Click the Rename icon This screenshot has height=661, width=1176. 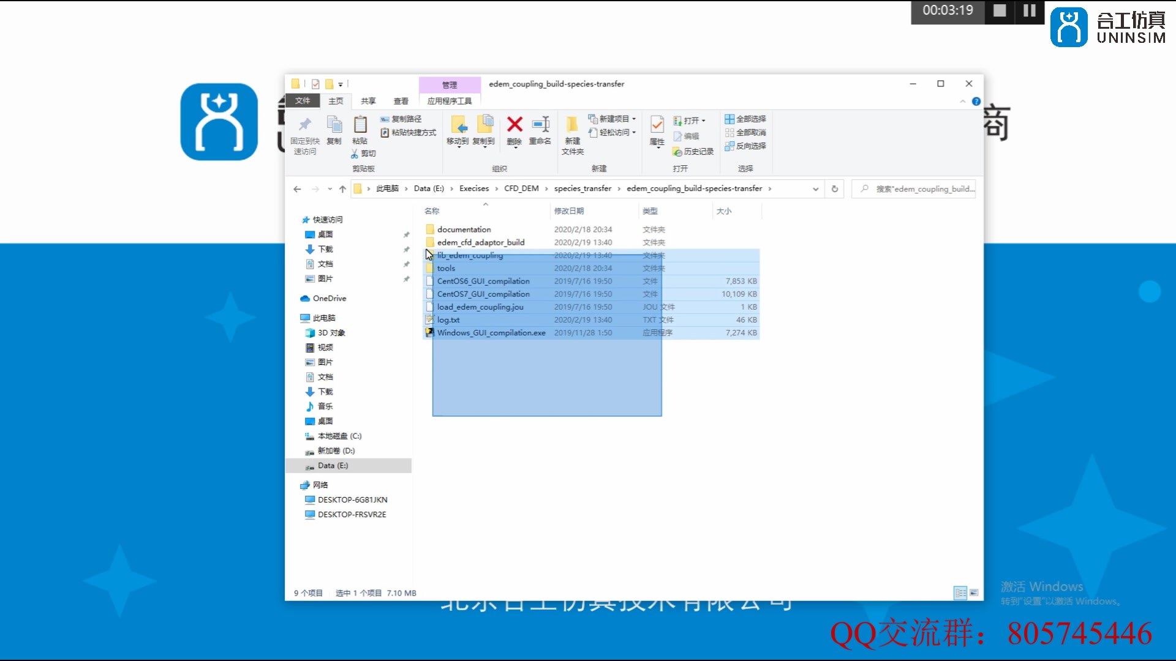tap(540, 124)
